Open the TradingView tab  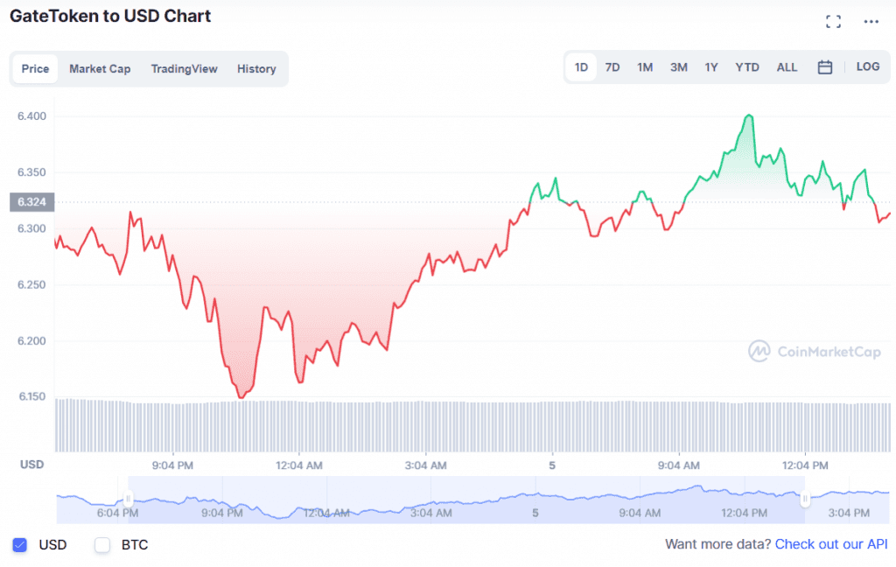(184, 68)
